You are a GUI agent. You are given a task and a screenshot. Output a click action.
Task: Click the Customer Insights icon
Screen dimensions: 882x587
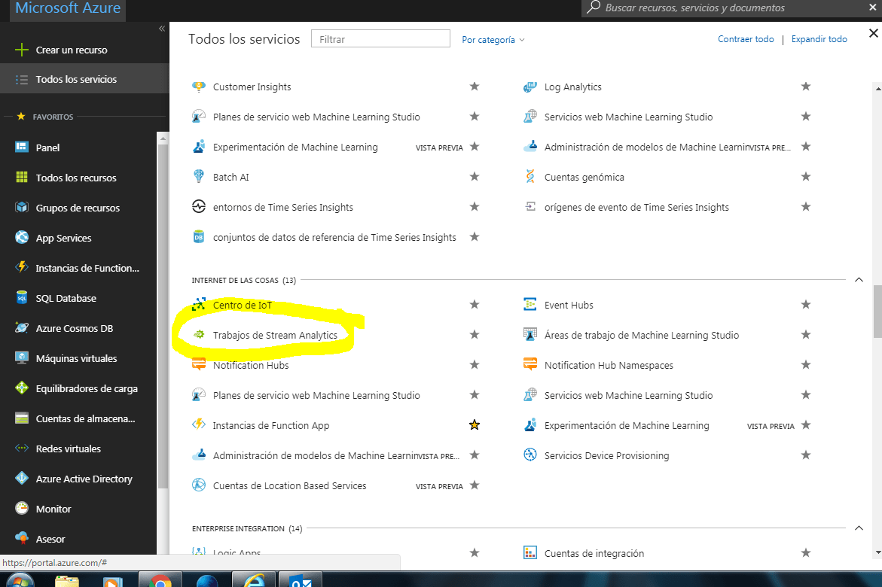199,87
